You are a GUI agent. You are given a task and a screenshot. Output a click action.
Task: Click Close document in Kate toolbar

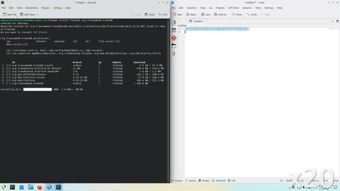tap(236, 14)
